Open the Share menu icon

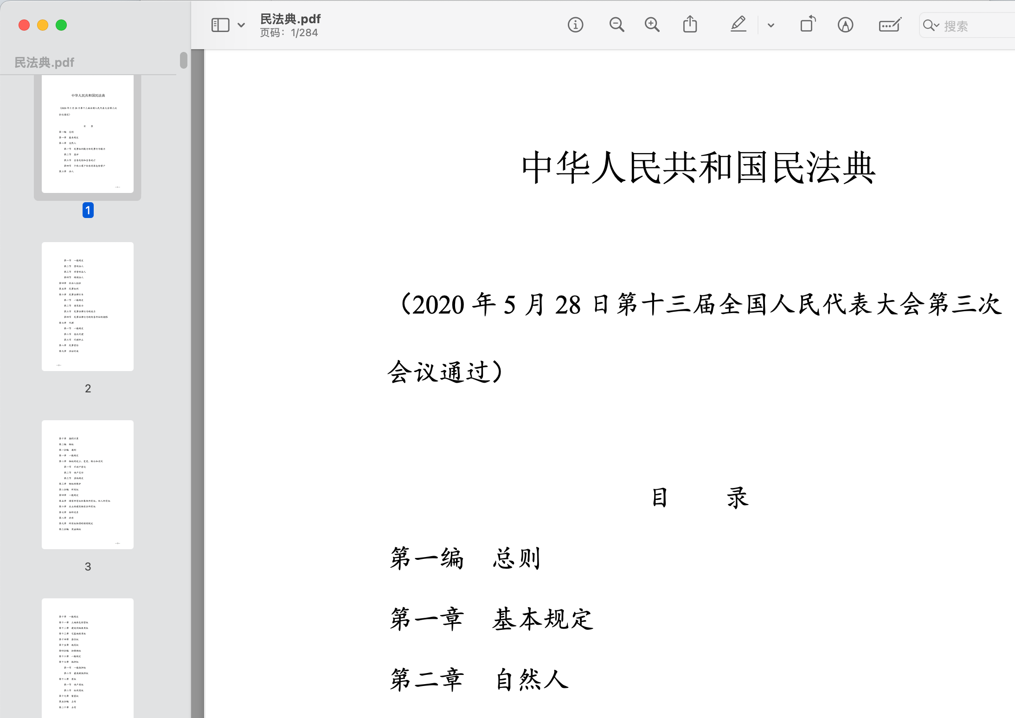pos(690,25)
